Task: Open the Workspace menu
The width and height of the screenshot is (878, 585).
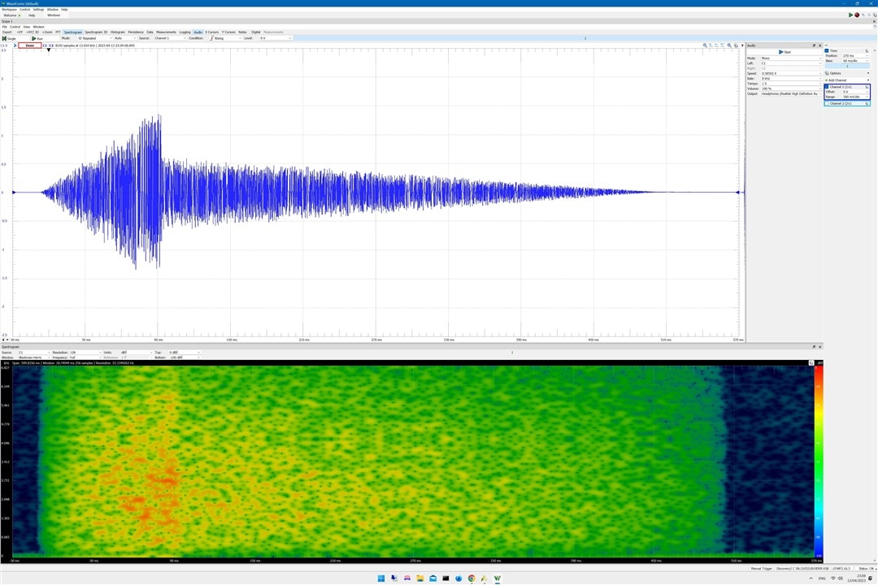Action: click(x=9, y=10)
